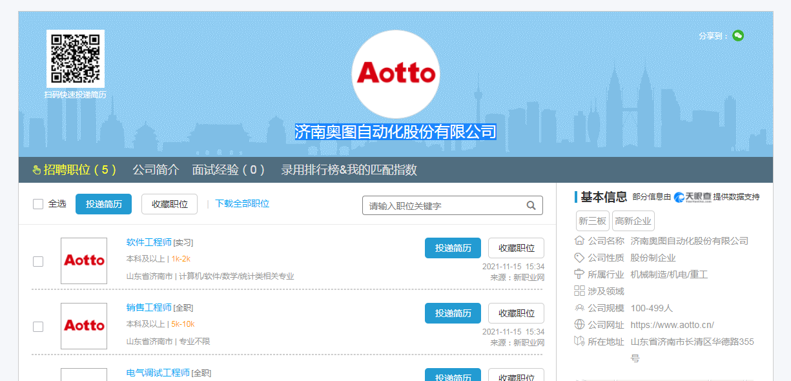Toggle the 全选 checkbox

pos(38,204)
